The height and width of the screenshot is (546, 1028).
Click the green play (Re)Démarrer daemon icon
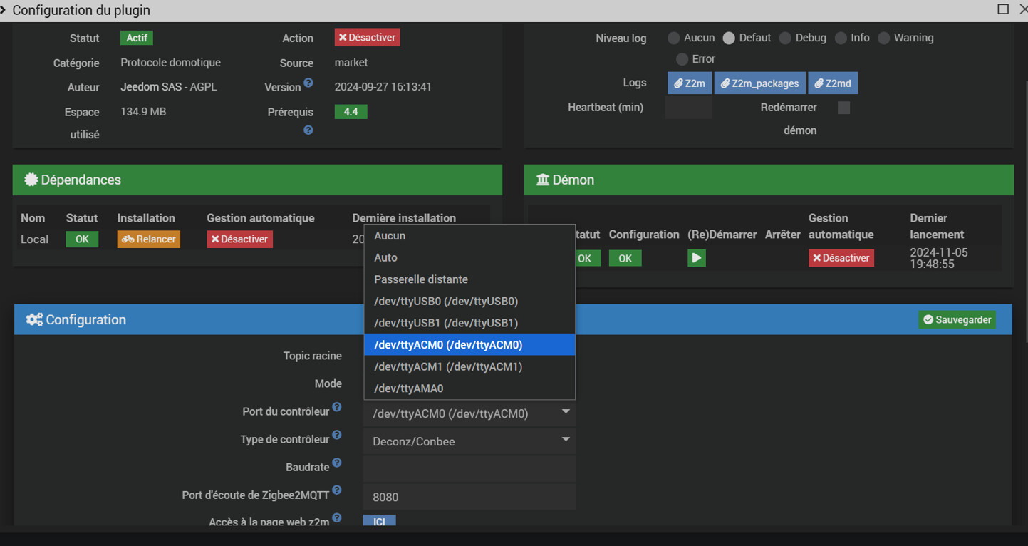point(696,258)
